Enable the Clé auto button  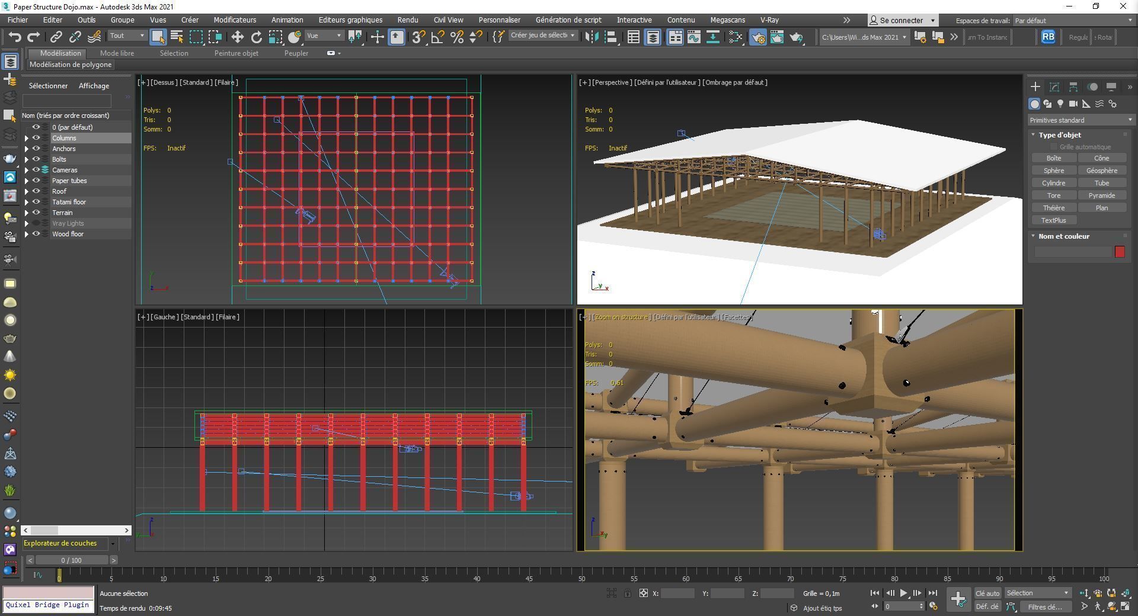pos(987,593)
